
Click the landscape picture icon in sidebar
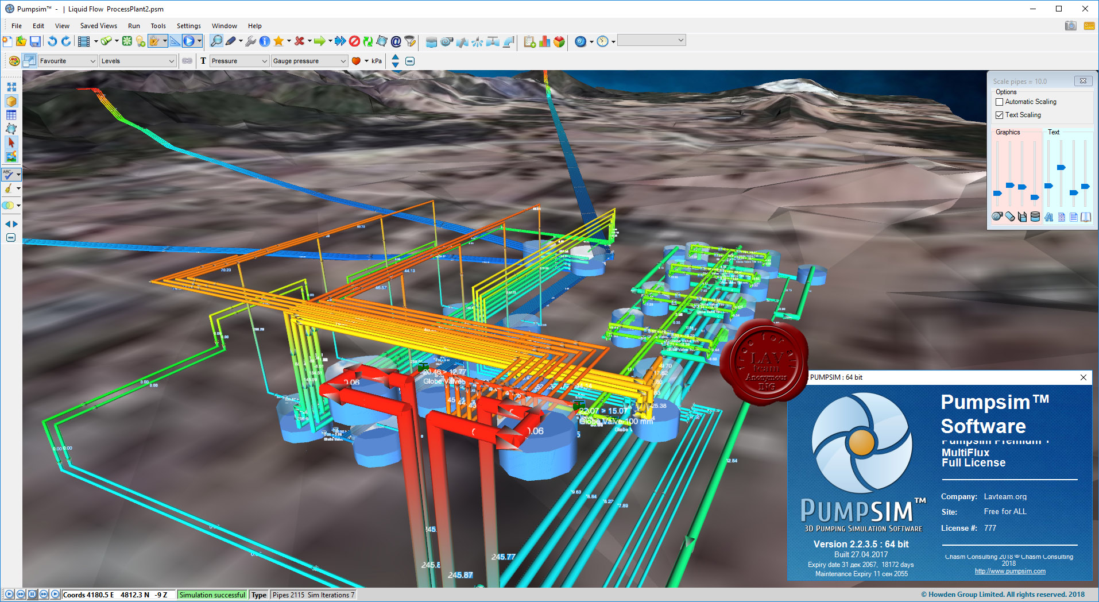pos(11,156)
